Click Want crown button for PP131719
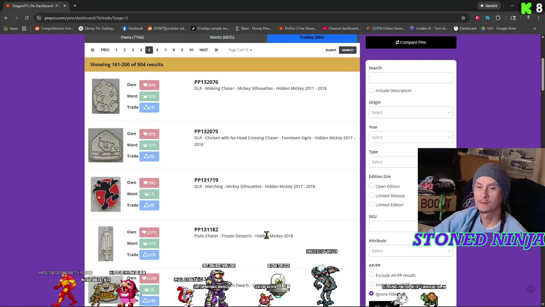 pos(149,194)
